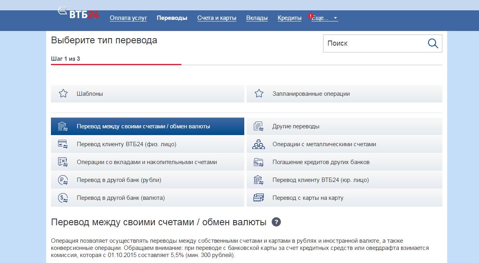The width and height of the screenshot is (479, 263).
Task: Select Погашение кредитов других банков
Action: 321,162
